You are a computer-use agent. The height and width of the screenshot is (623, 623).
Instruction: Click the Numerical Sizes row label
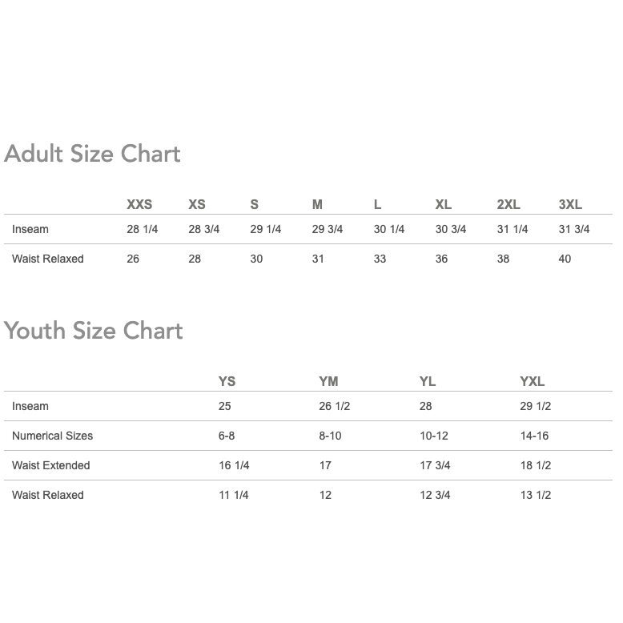pos(52,436)
